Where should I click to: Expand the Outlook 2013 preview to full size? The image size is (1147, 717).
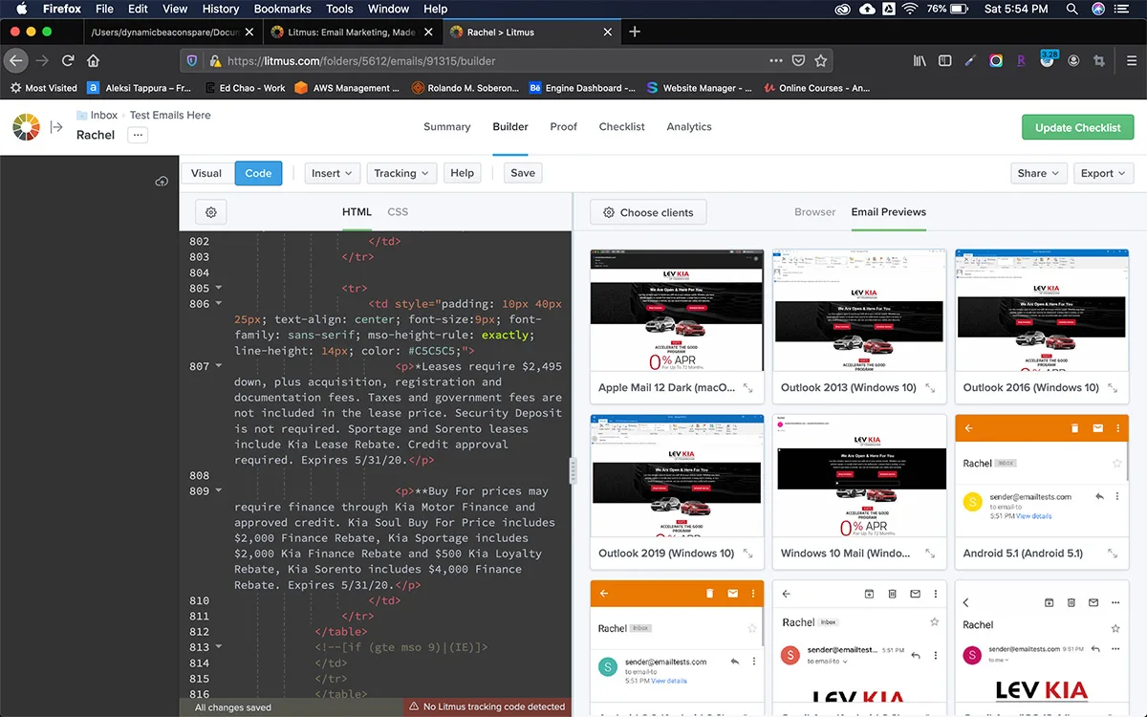930,388
